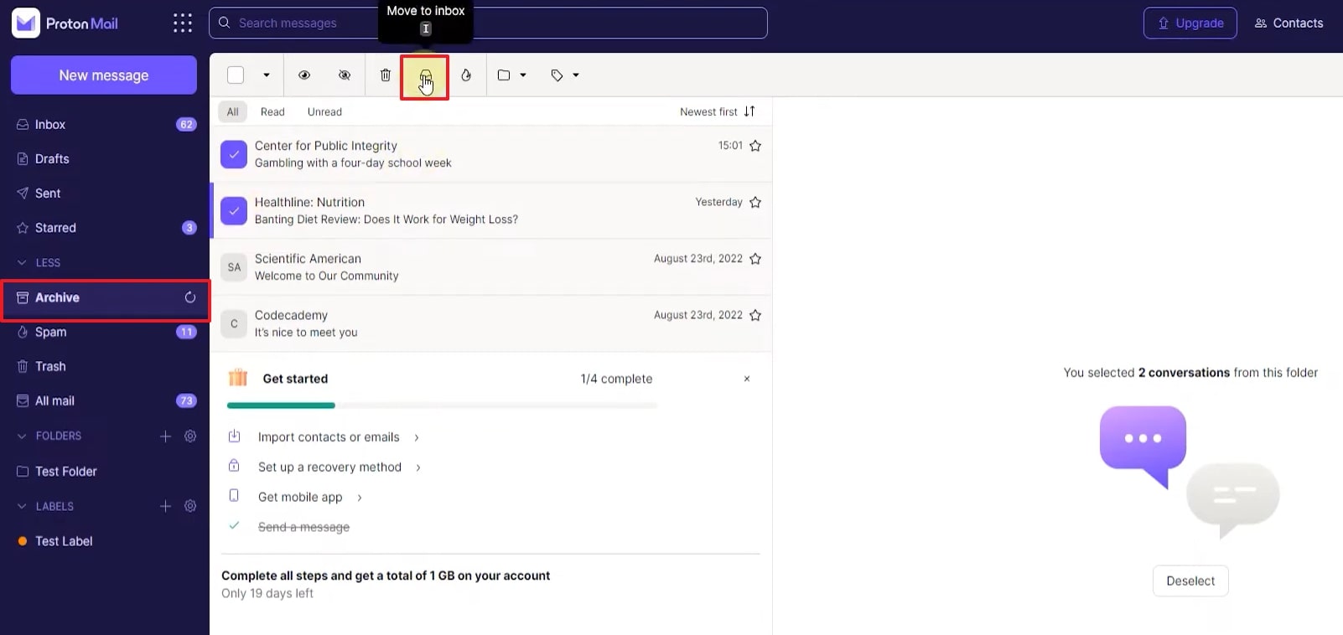This screenshot has height=635, width=1343.
Task: Click the Get started gift icon
Action: [x=238, y=378]
